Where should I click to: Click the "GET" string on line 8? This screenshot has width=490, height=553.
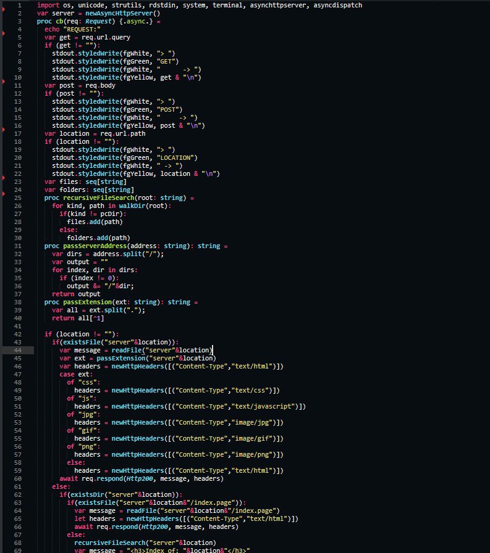(166, 61)
